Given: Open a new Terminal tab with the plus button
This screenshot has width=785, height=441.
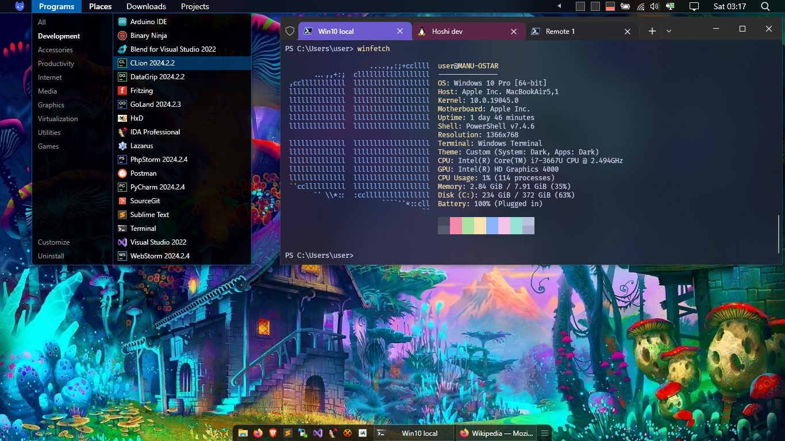Looking at the screenshot, I should [652, 31].
